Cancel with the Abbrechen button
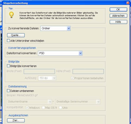Image resolution: width=131 pixels, height=124 pixels. click(119, 16)
